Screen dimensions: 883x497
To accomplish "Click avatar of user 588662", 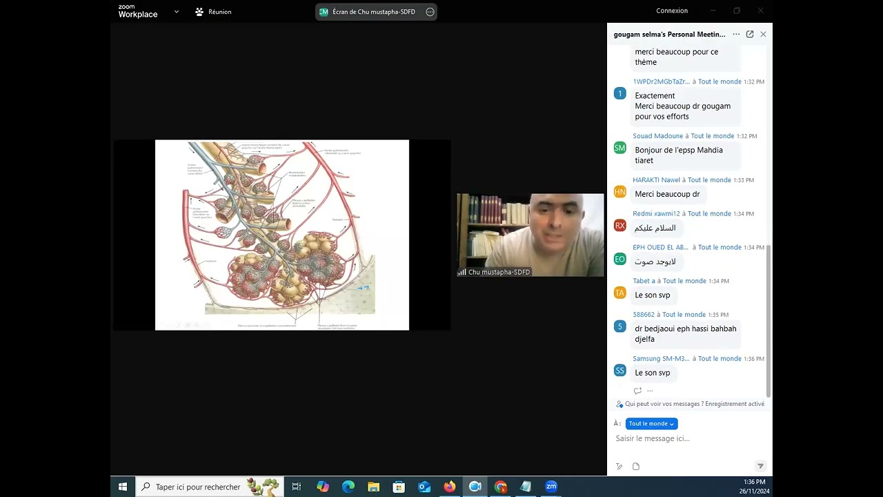I will (x=619, y=327).
